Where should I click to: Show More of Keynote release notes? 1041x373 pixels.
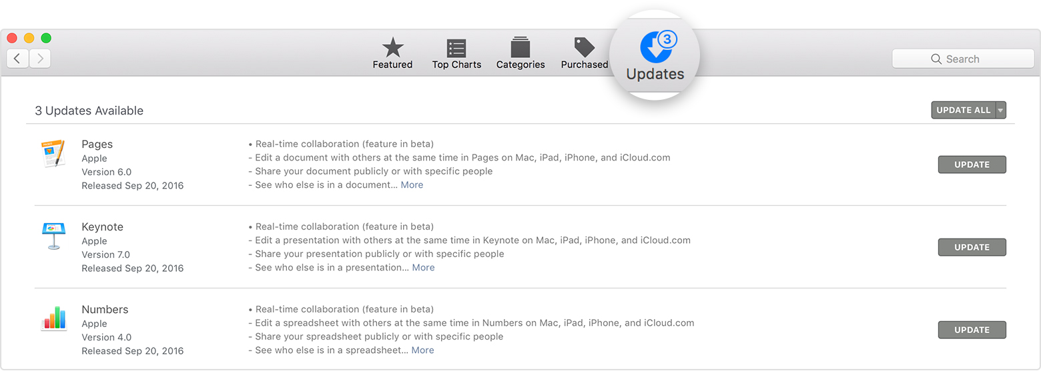(x=423, y=268)
